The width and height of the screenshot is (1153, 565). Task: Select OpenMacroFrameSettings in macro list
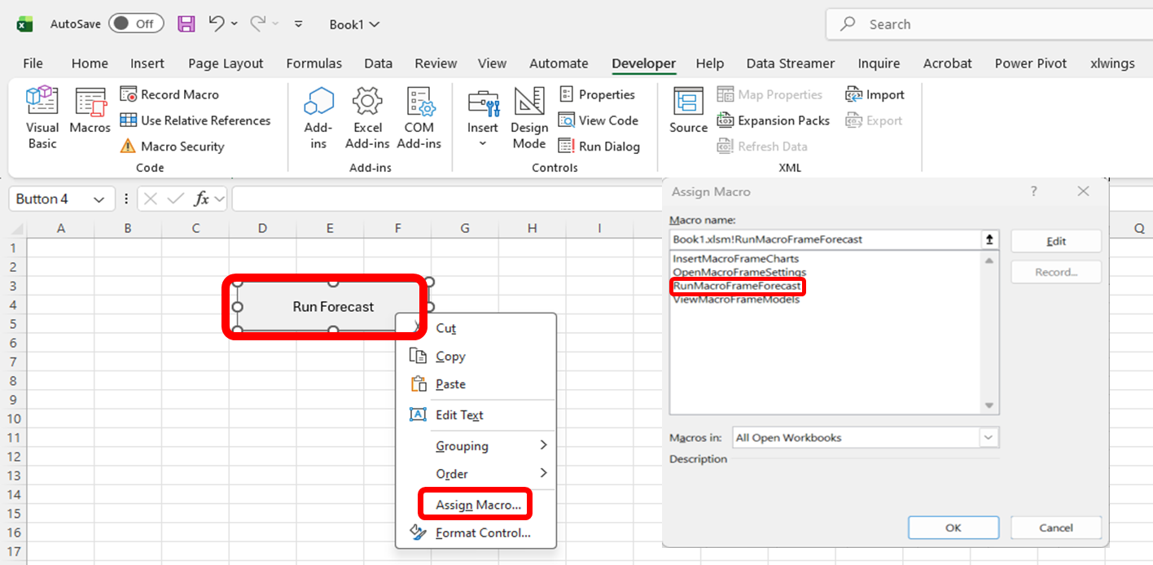click(739, 272)
